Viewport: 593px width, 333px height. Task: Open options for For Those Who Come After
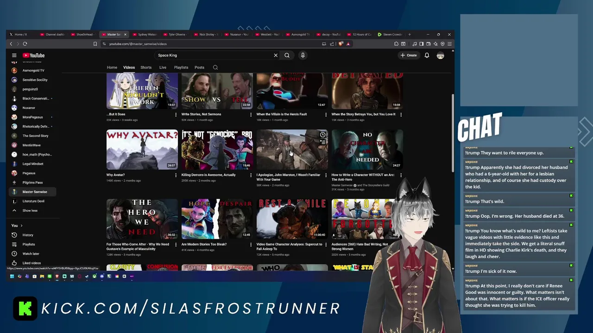click(176, 245)
